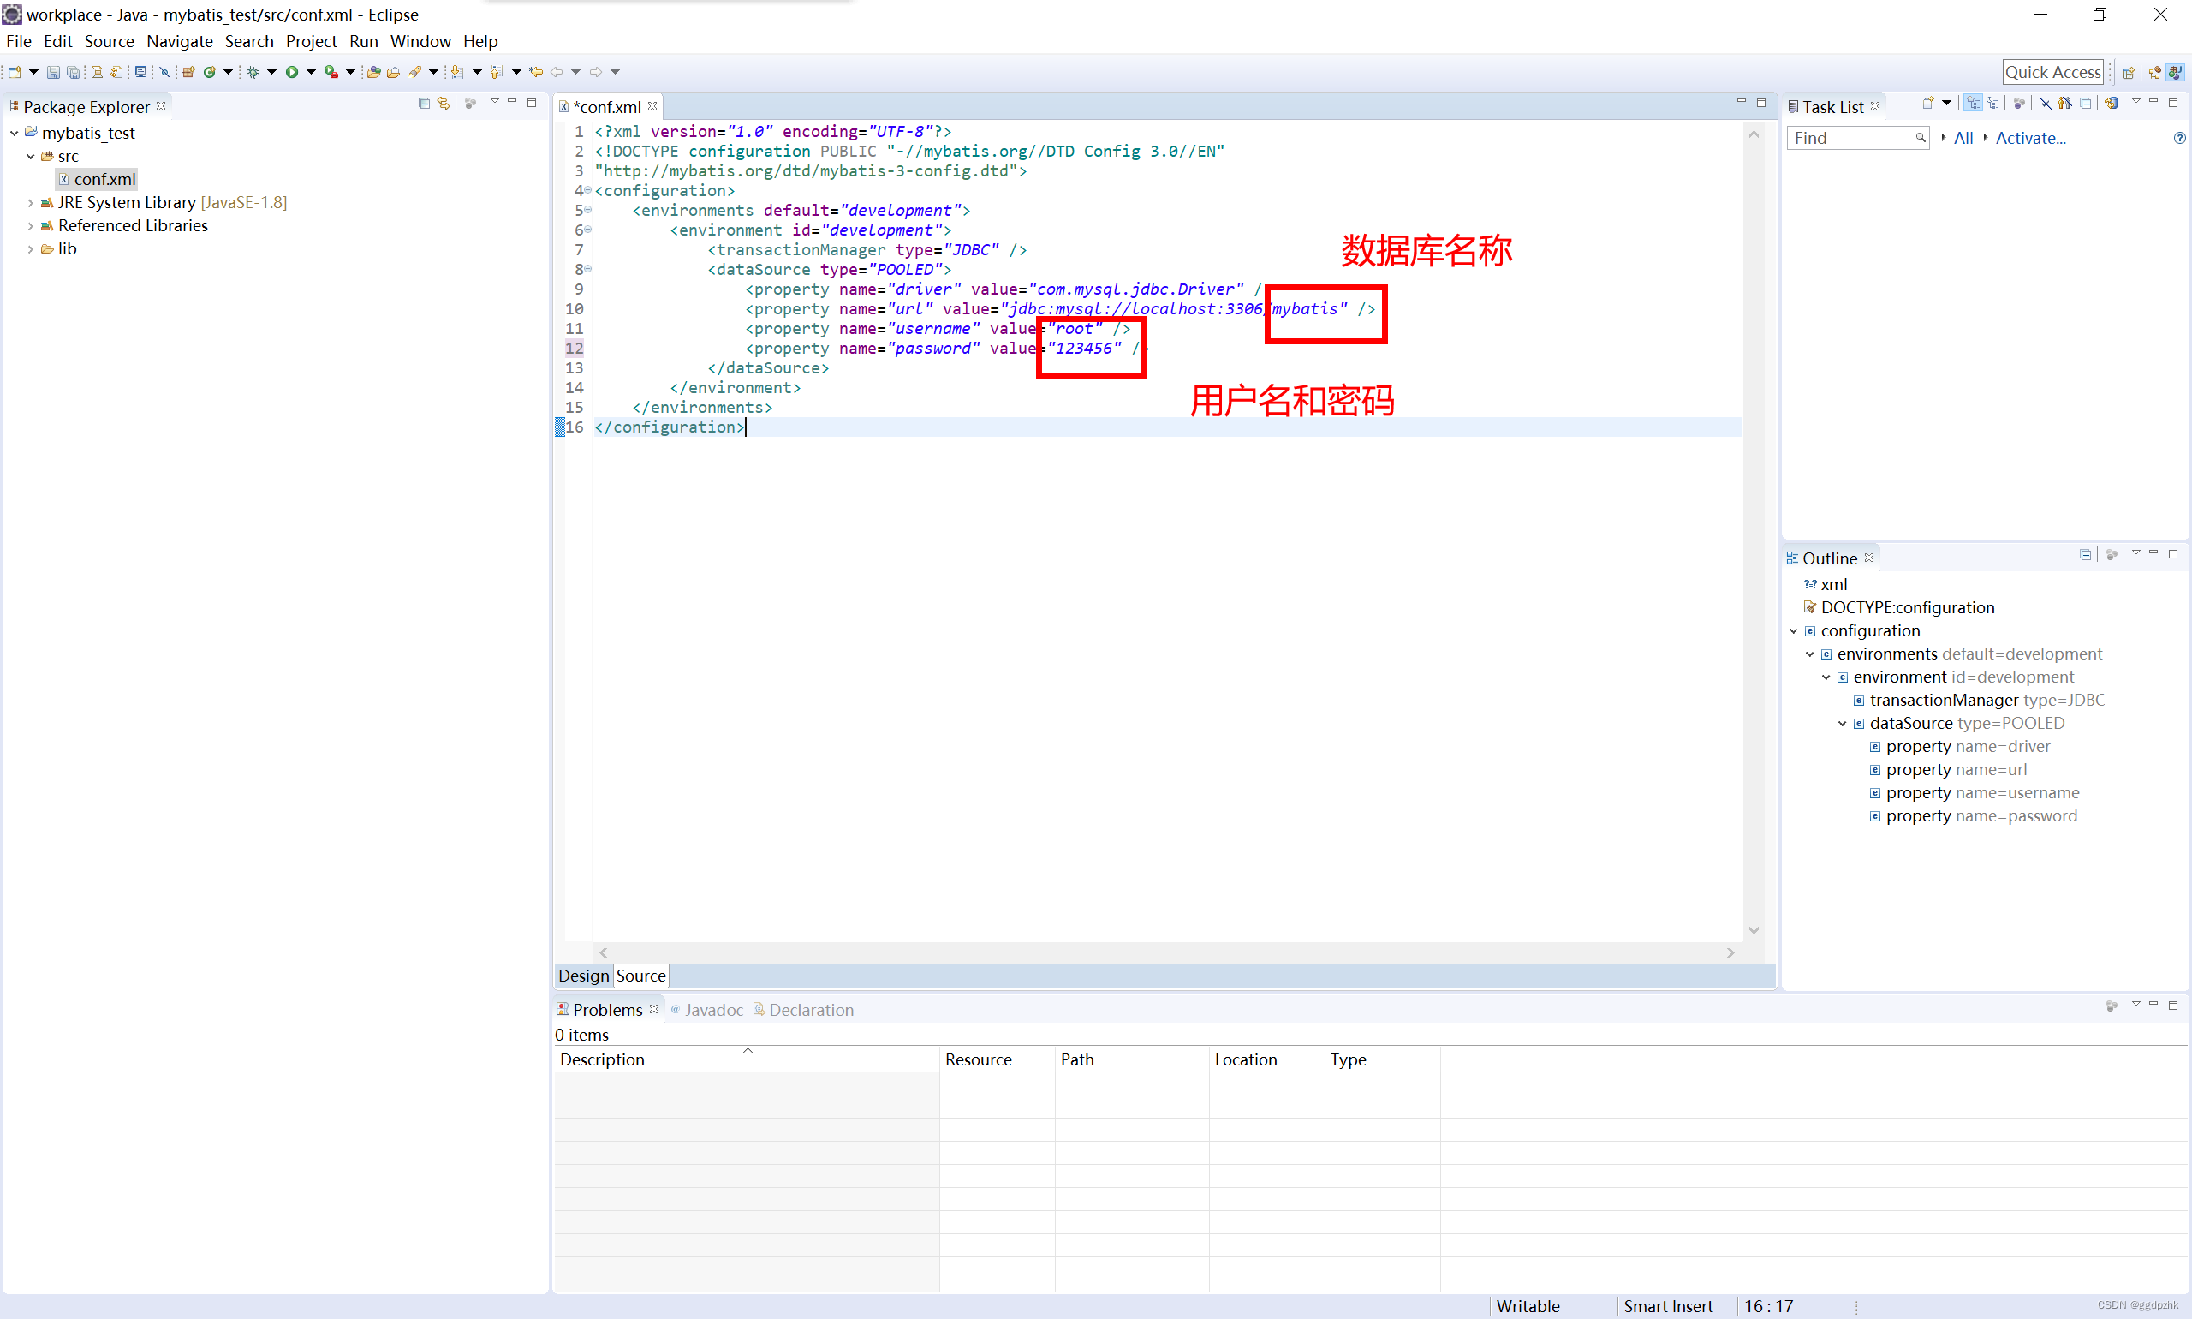Toggle Categorized view in Task List
Image resolution: width=2192 pixels, height=1319 pixels.
pos(1973,103)
